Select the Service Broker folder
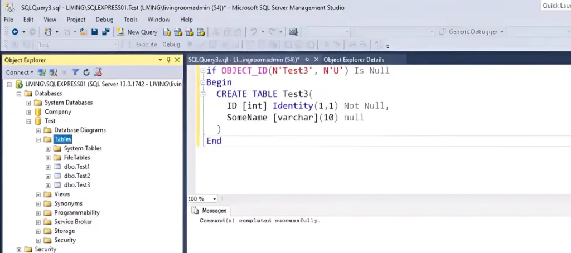The width and height of the screenshot is (571, 253). pos(73,222)
